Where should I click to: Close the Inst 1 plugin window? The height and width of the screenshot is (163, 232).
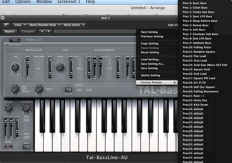coord(2,18)
